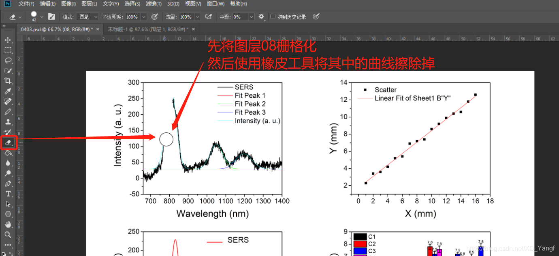559x256 pixels.
Task: Select the Eyedropper tool
Action: (x=8, y=91)
